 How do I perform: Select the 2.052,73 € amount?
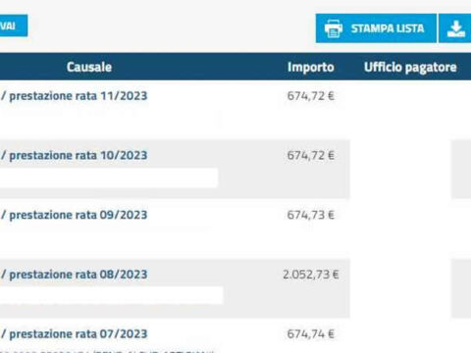pyautogui.click(x=311, y=275)
